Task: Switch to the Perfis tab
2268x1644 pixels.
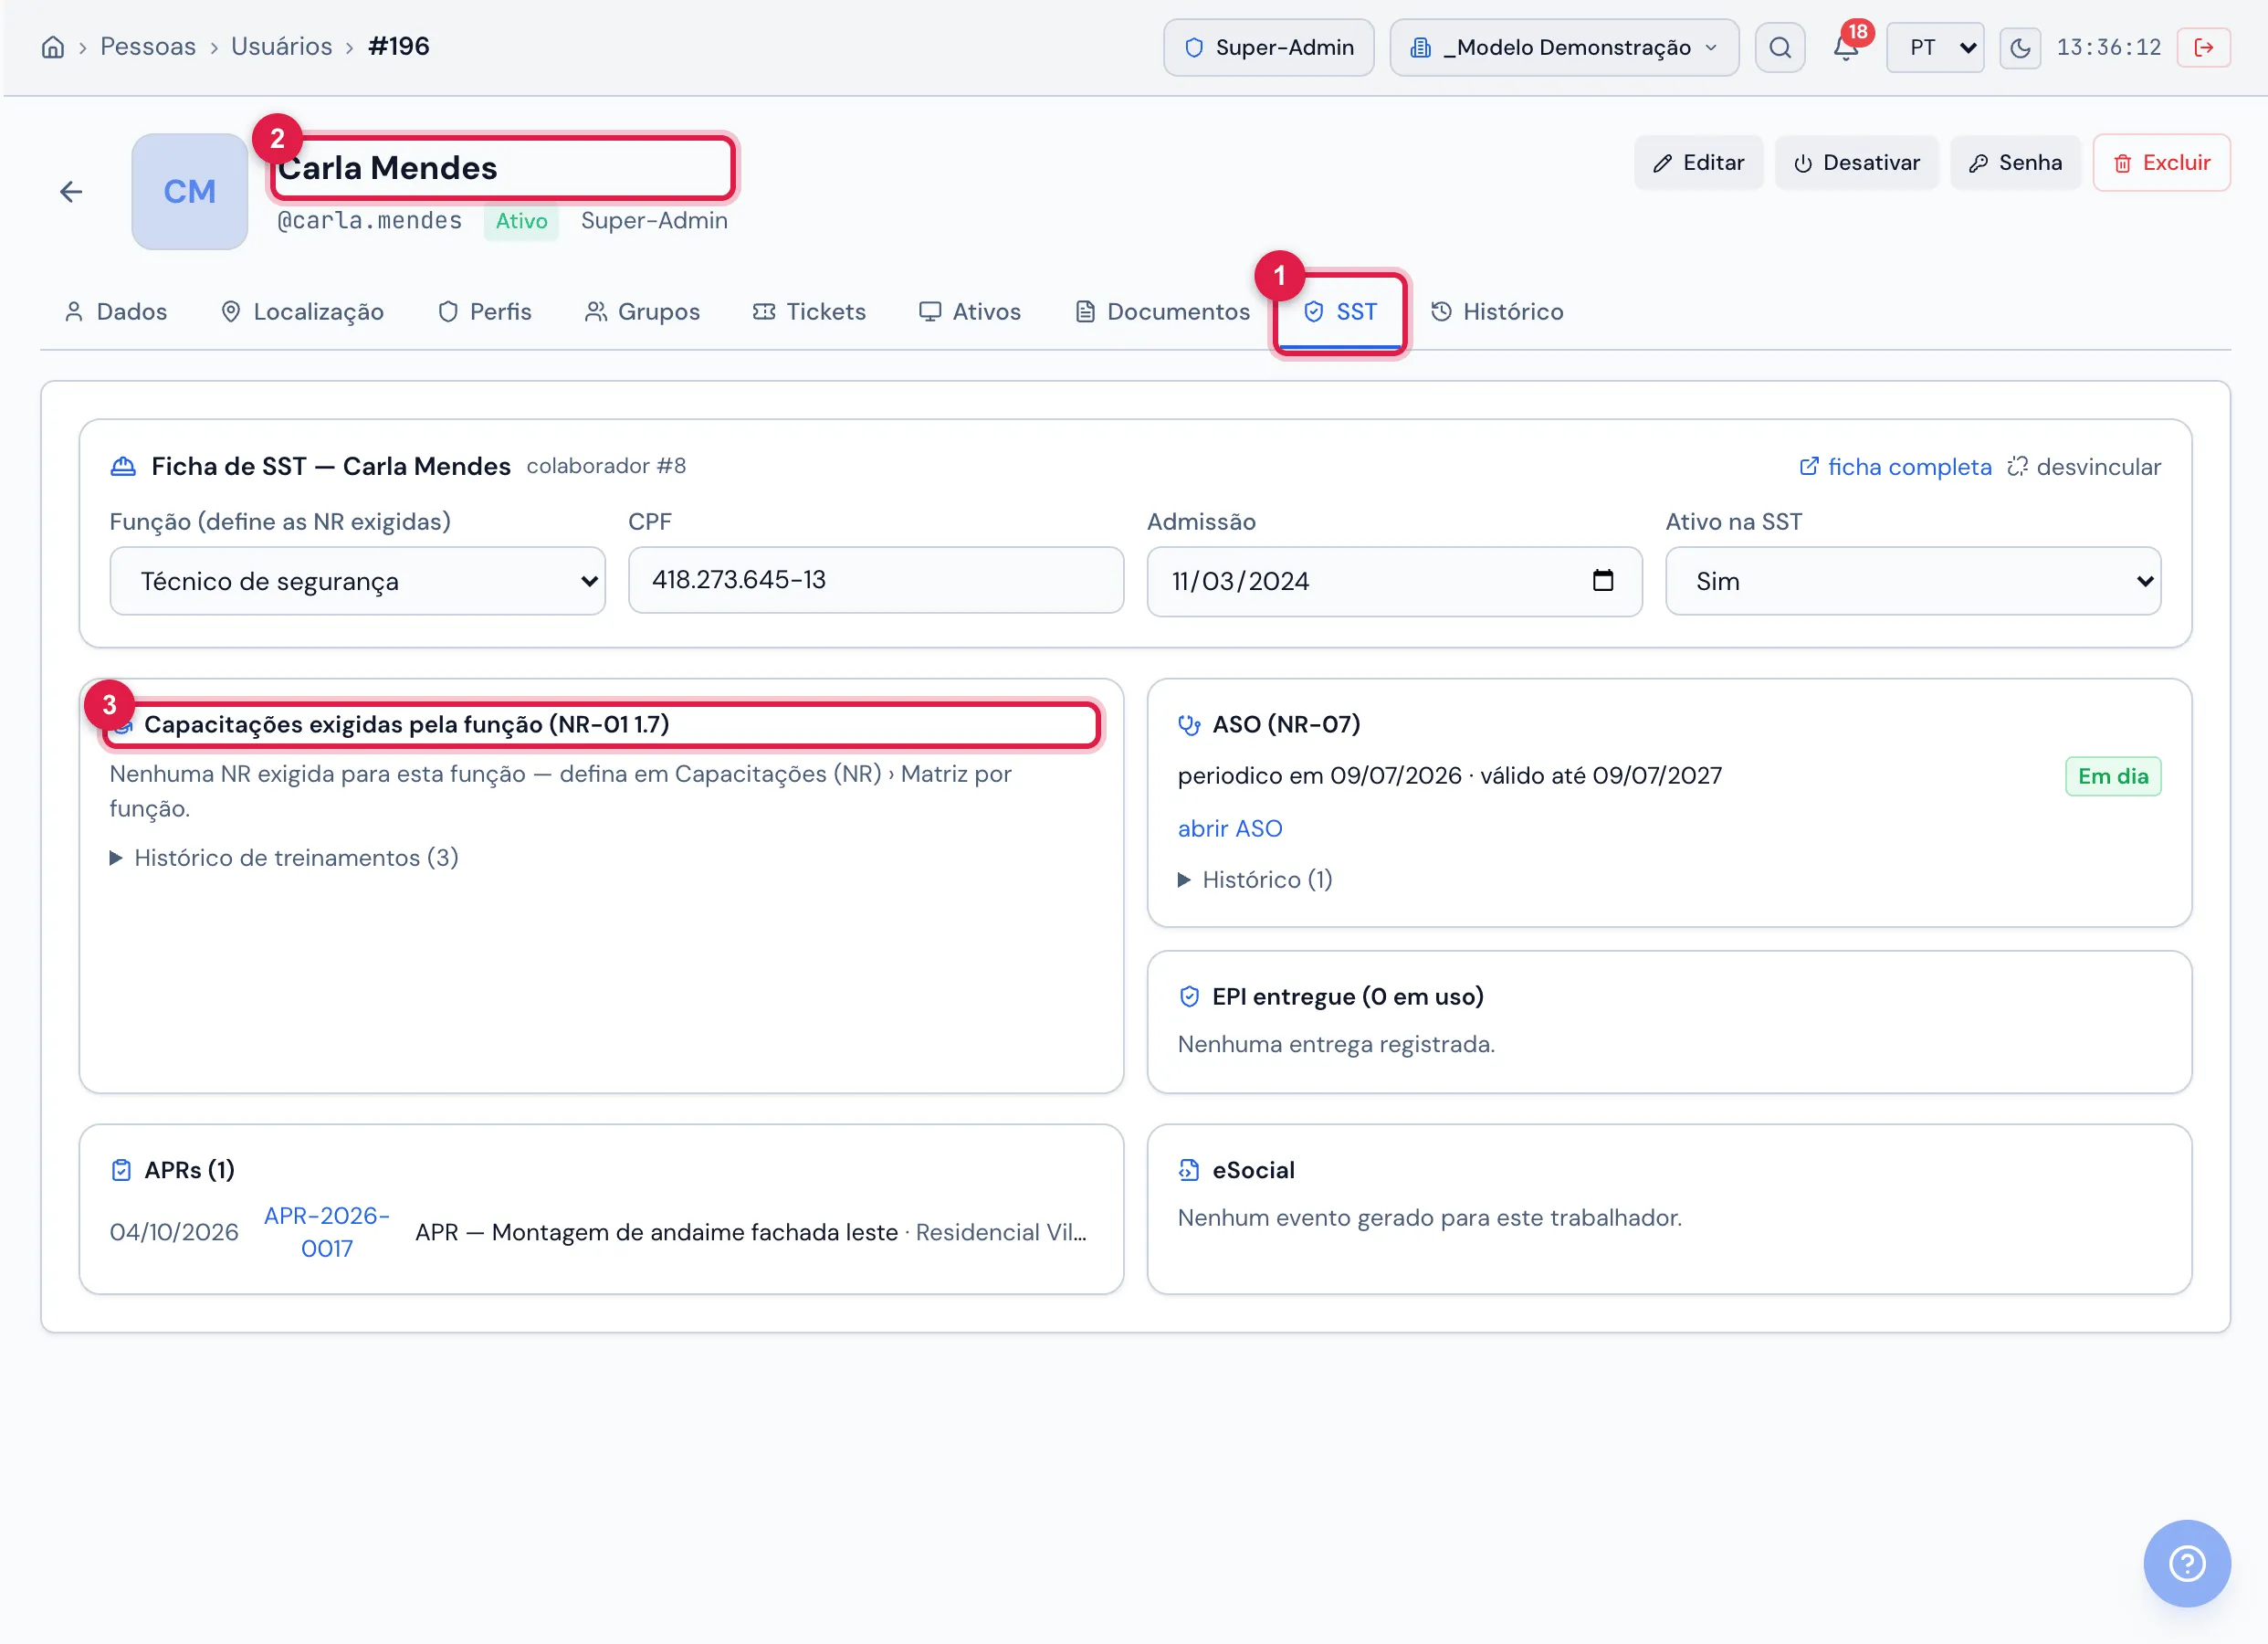Action: tap(485, 311)
